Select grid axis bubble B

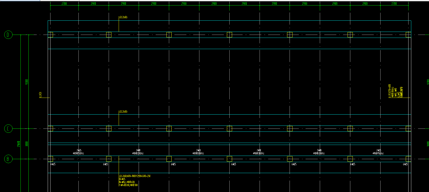point(8,159)
